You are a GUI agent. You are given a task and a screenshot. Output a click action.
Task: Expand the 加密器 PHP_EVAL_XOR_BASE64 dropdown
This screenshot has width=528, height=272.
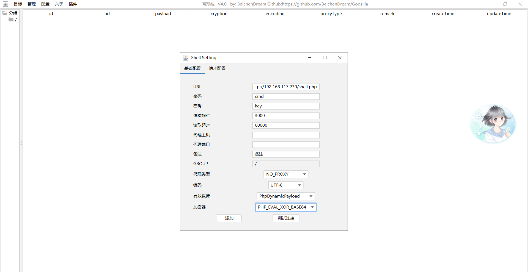tap(286, 207)
